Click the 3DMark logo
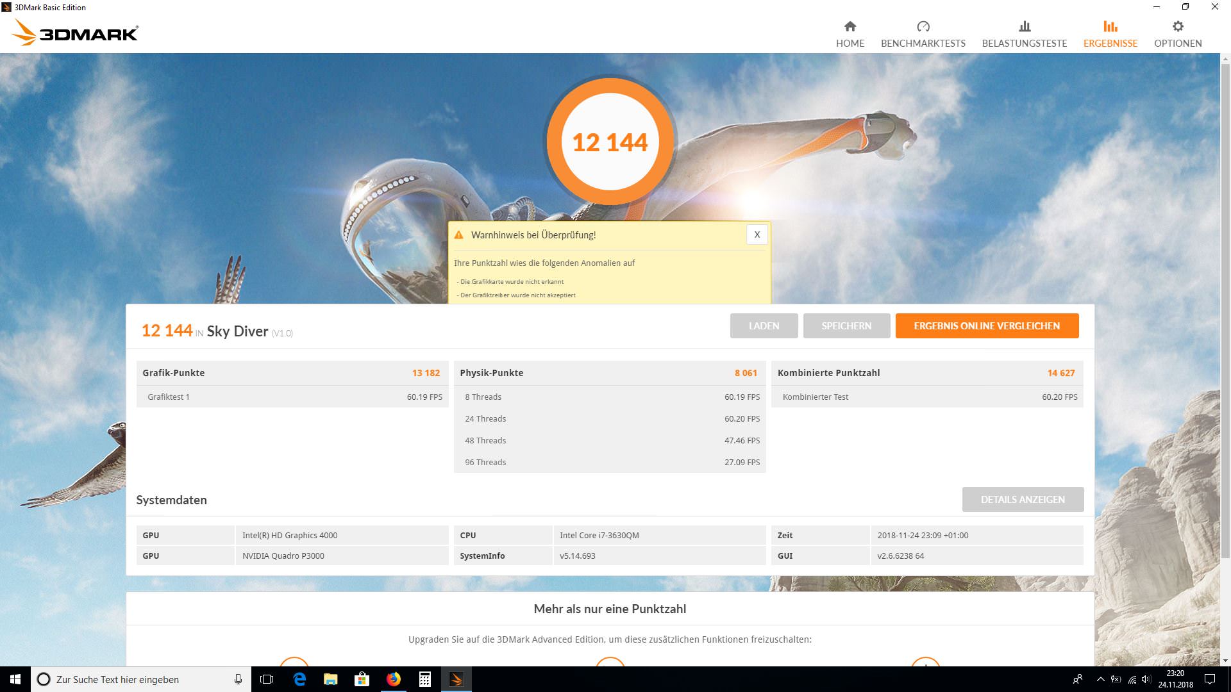Image resolution: width=1231 pixels, height=692 pixels. pos(76,33)
